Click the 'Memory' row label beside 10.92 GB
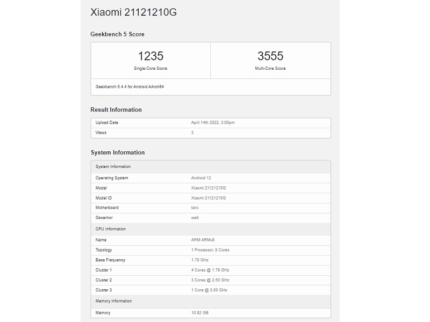This screenshot has height=322, width=430. click(103, 313)
